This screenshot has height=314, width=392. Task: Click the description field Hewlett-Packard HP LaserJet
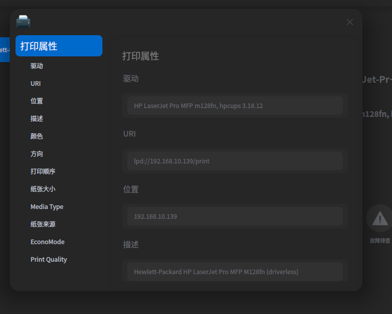click(x=235, y=272)
